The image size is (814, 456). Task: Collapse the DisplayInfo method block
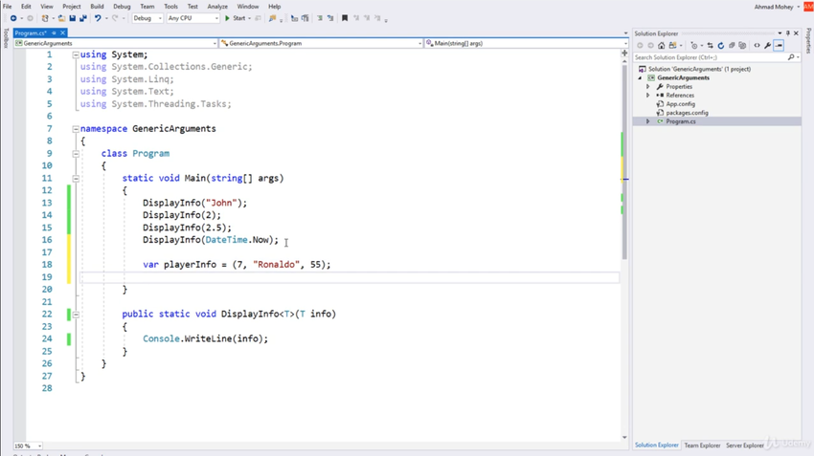pos(76,314)
